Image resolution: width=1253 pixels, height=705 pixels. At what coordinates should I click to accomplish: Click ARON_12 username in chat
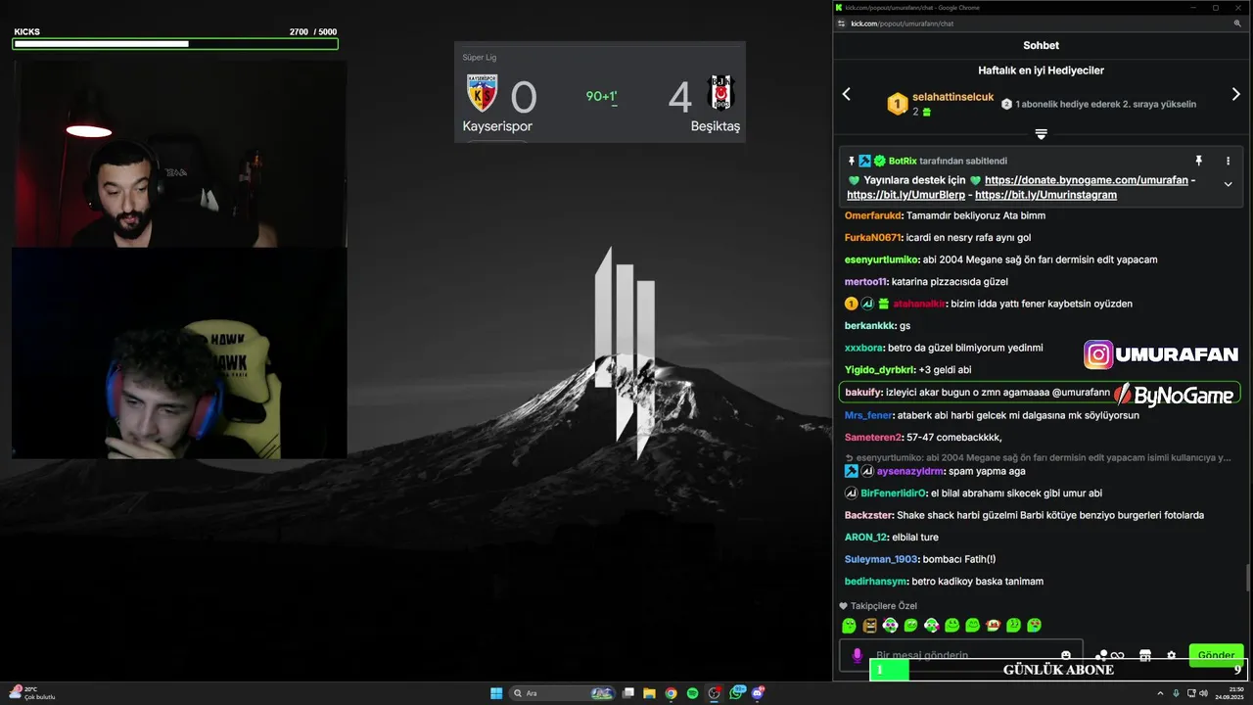click(x=865, y=537)
